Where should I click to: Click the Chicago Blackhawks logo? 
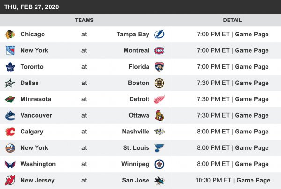[x=10, y=35]
